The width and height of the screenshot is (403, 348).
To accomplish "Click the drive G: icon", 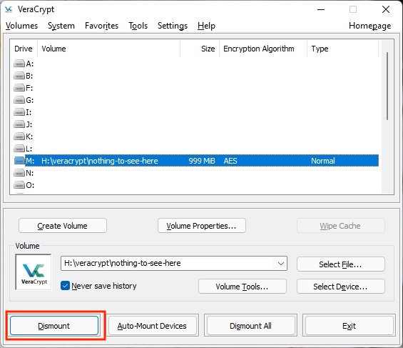I will [x=19, y=100].
